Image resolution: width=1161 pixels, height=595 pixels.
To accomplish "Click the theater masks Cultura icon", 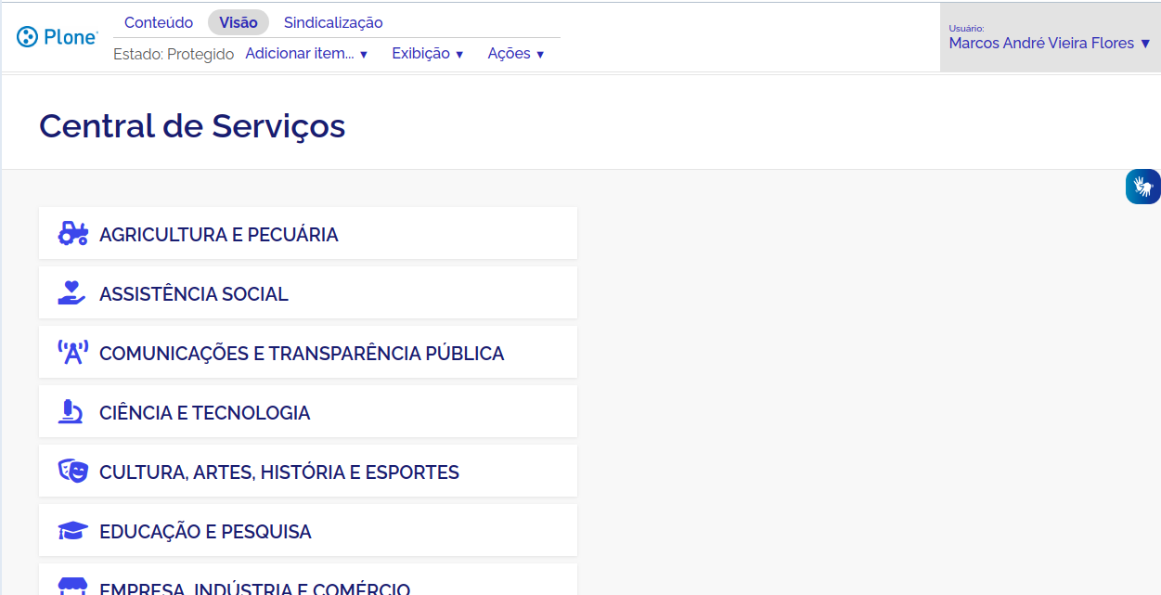I will (72, 472).
